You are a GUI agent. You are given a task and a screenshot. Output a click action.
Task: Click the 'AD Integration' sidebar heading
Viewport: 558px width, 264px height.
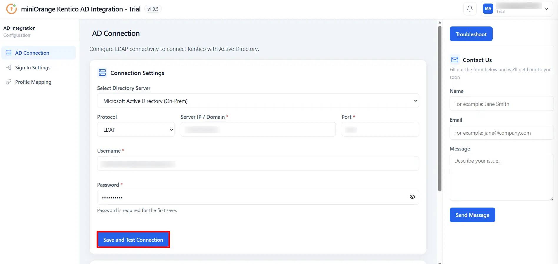pyautogui.click(x=19, y=28)
